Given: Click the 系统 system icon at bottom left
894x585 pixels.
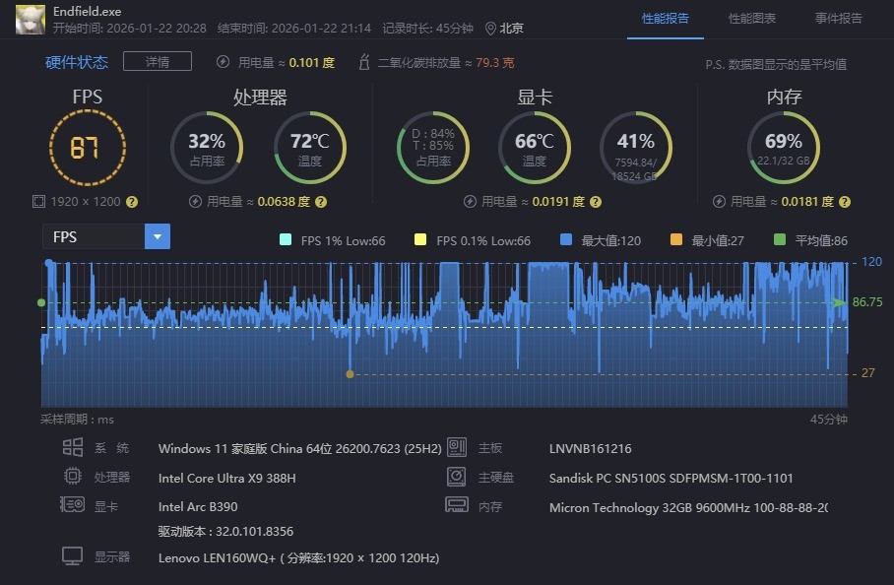Looking at the screenshot, I should point(73,446).
